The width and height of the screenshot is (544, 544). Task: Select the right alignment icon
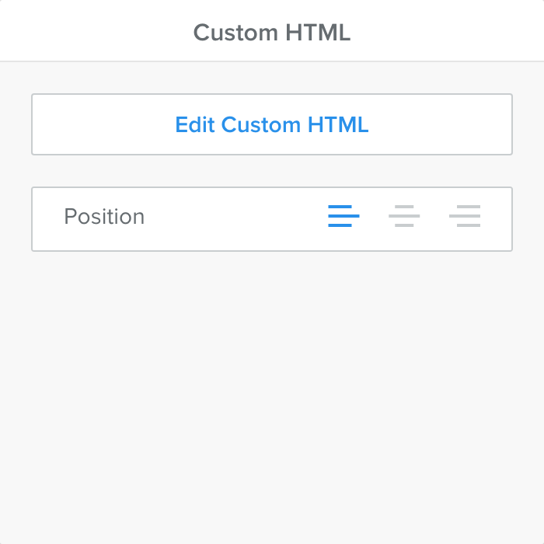(465, 216)
